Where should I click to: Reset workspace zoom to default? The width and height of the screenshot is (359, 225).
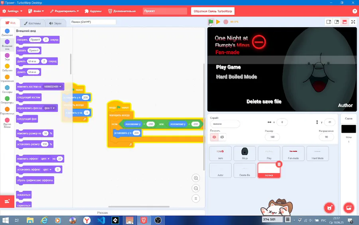tap(196, 199)
